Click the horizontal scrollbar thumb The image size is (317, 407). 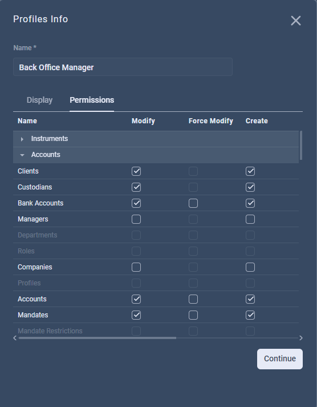(97, 338)
